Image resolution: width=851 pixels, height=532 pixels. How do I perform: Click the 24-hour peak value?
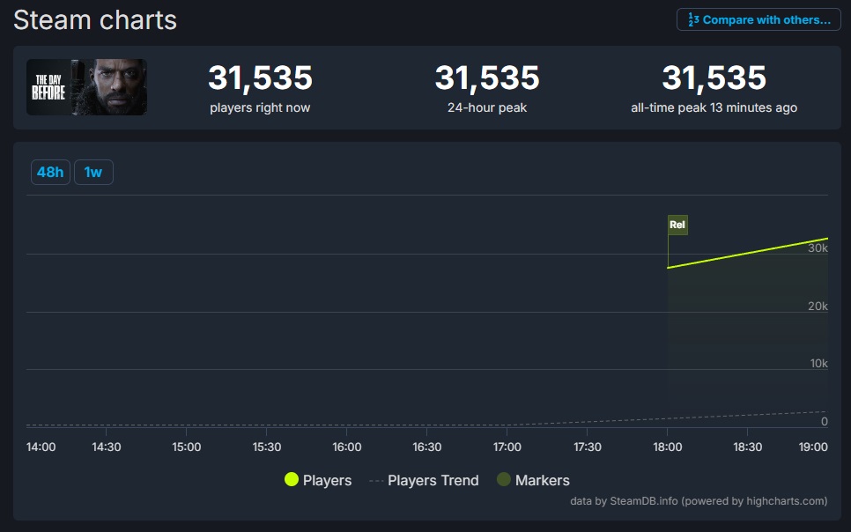point(487,78)
